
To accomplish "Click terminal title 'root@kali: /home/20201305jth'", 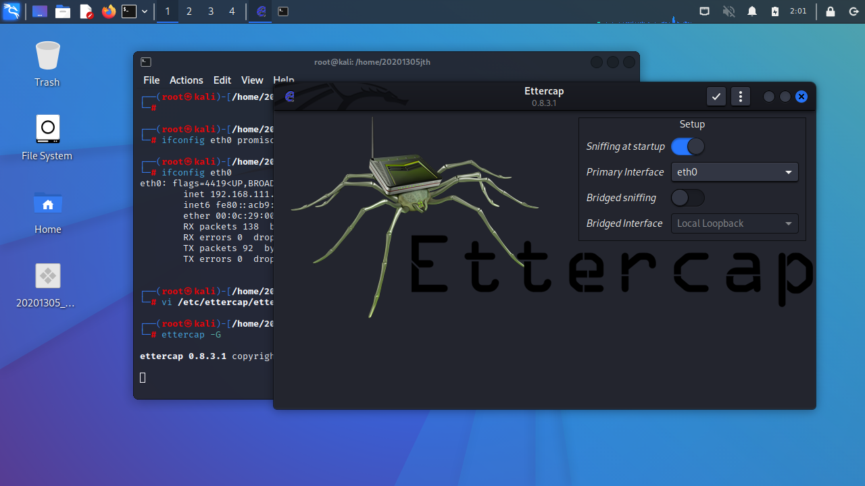I will 372,62.
